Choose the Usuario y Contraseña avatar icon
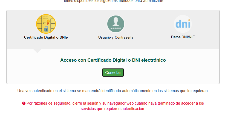The image size is (225, 116). click(x=116, y=24)
